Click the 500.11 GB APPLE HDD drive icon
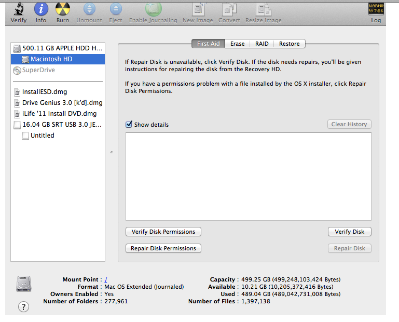This screenshot has height=322, width=399. coord(17,48)
